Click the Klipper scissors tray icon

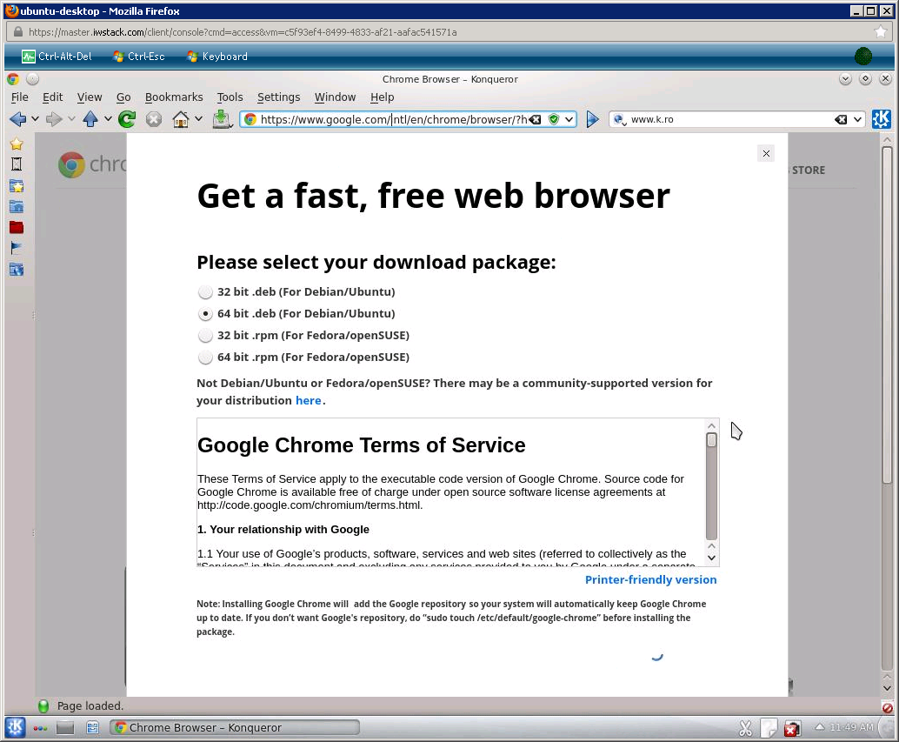pos(745,728)
